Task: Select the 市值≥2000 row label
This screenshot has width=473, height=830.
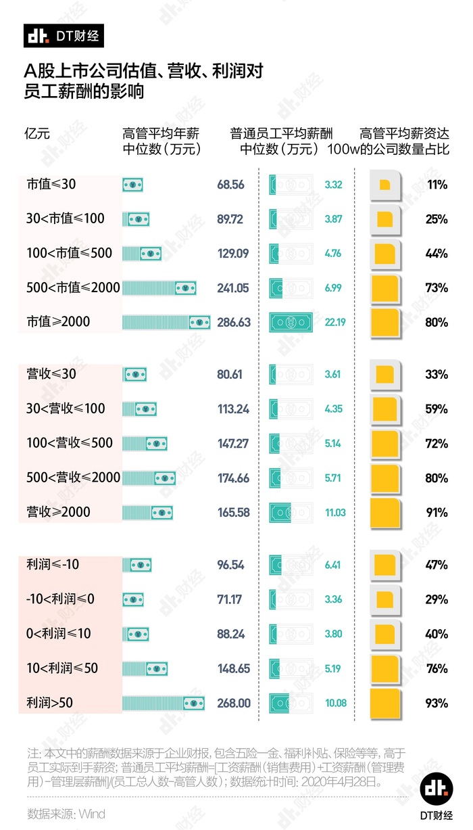Action: point(58,323)
